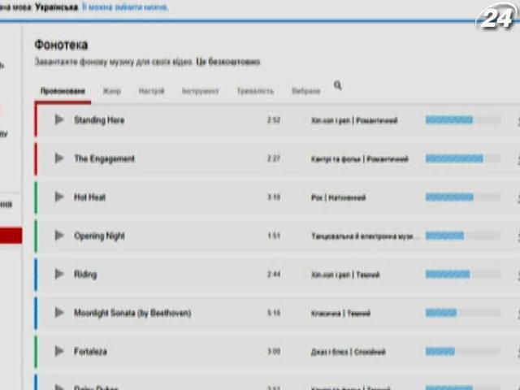Image resolution: width=520 pixels, height=390 pixels.
Task: Click the Класична genre label of Moonlight Sonata
Action: coord(326,314)
